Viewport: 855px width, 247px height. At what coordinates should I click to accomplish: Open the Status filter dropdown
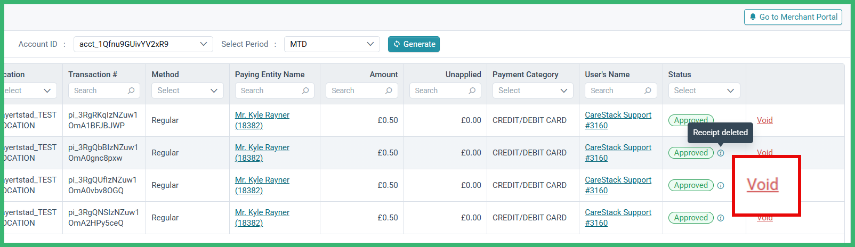click(704, 90)
